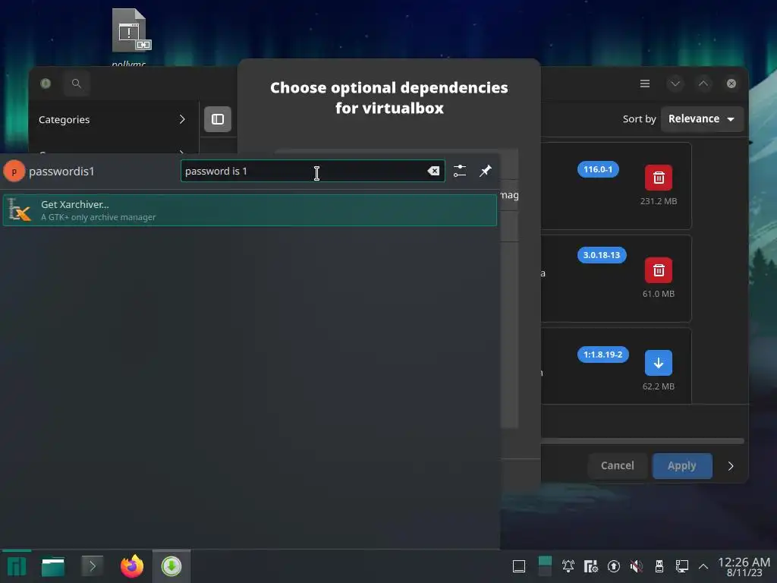This screenshot has width=777, height=583.
Task: Open the system settings tray icon
Action: click(x=590, y=566)
